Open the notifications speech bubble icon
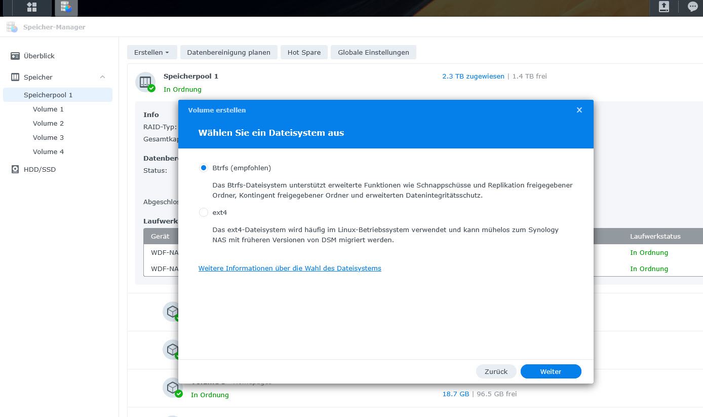This screenshot has width=703, height=417. coord(692,7)
